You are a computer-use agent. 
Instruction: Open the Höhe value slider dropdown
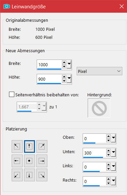[69, 79]
